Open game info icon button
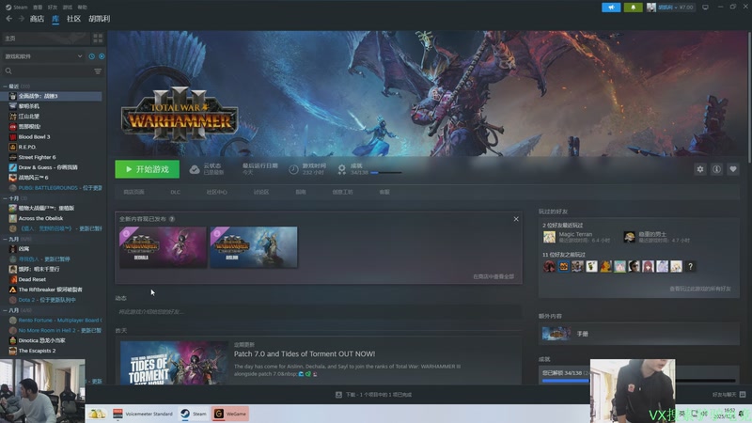 (x=716, y=169)
